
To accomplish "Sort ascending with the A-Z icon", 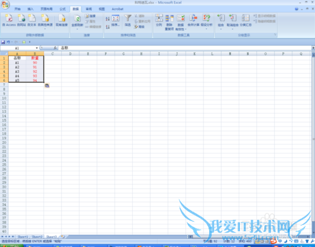I will tap(108, 19).
